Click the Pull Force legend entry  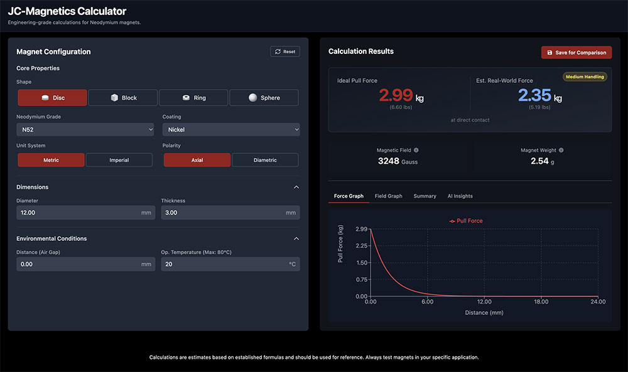click(x=465, y=221)
